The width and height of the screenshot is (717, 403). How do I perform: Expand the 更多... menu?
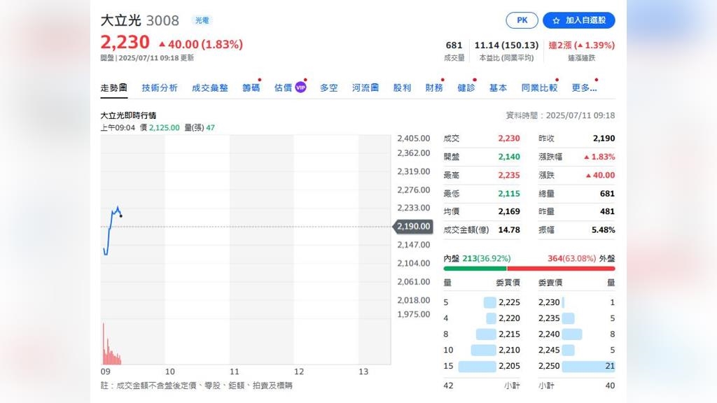pos(584,87)
